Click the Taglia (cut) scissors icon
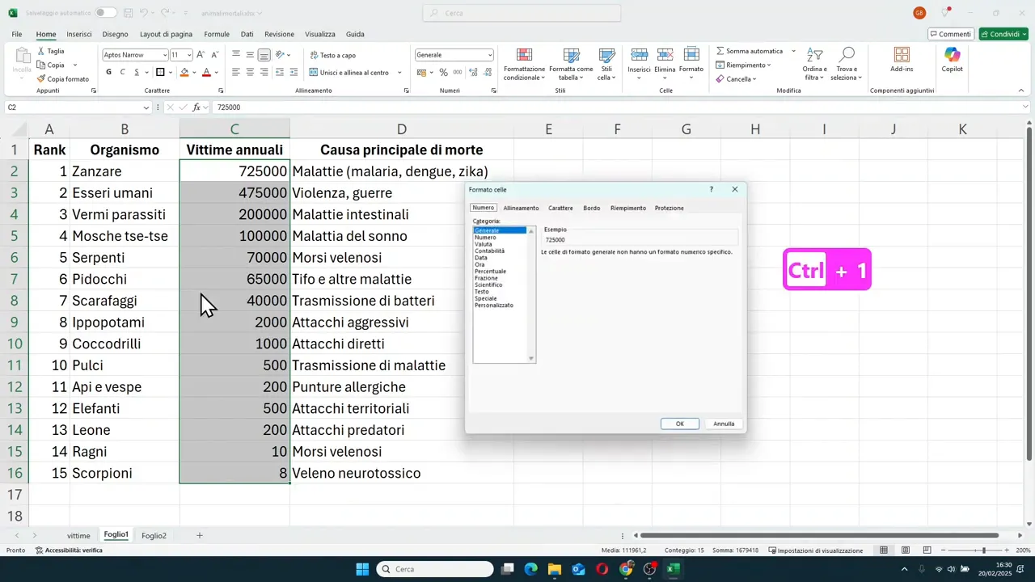 (41, 51)
